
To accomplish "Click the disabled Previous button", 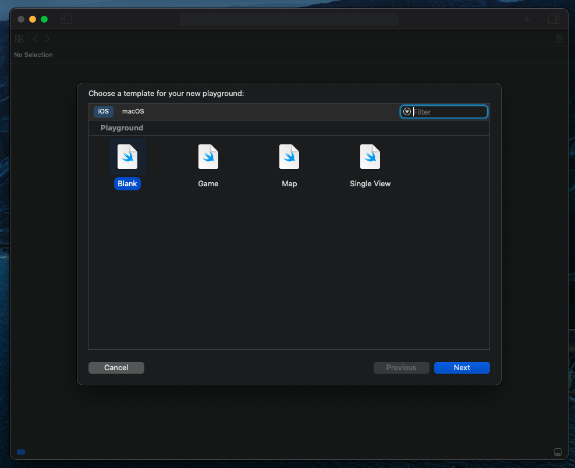I will tap(401, 367).
